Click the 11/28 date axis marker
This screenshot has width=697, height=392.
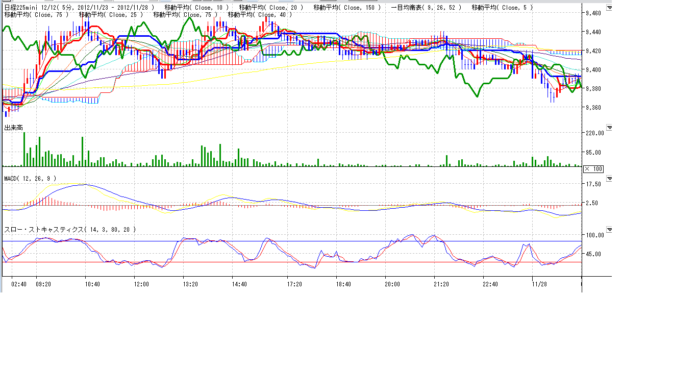(539, 284)
